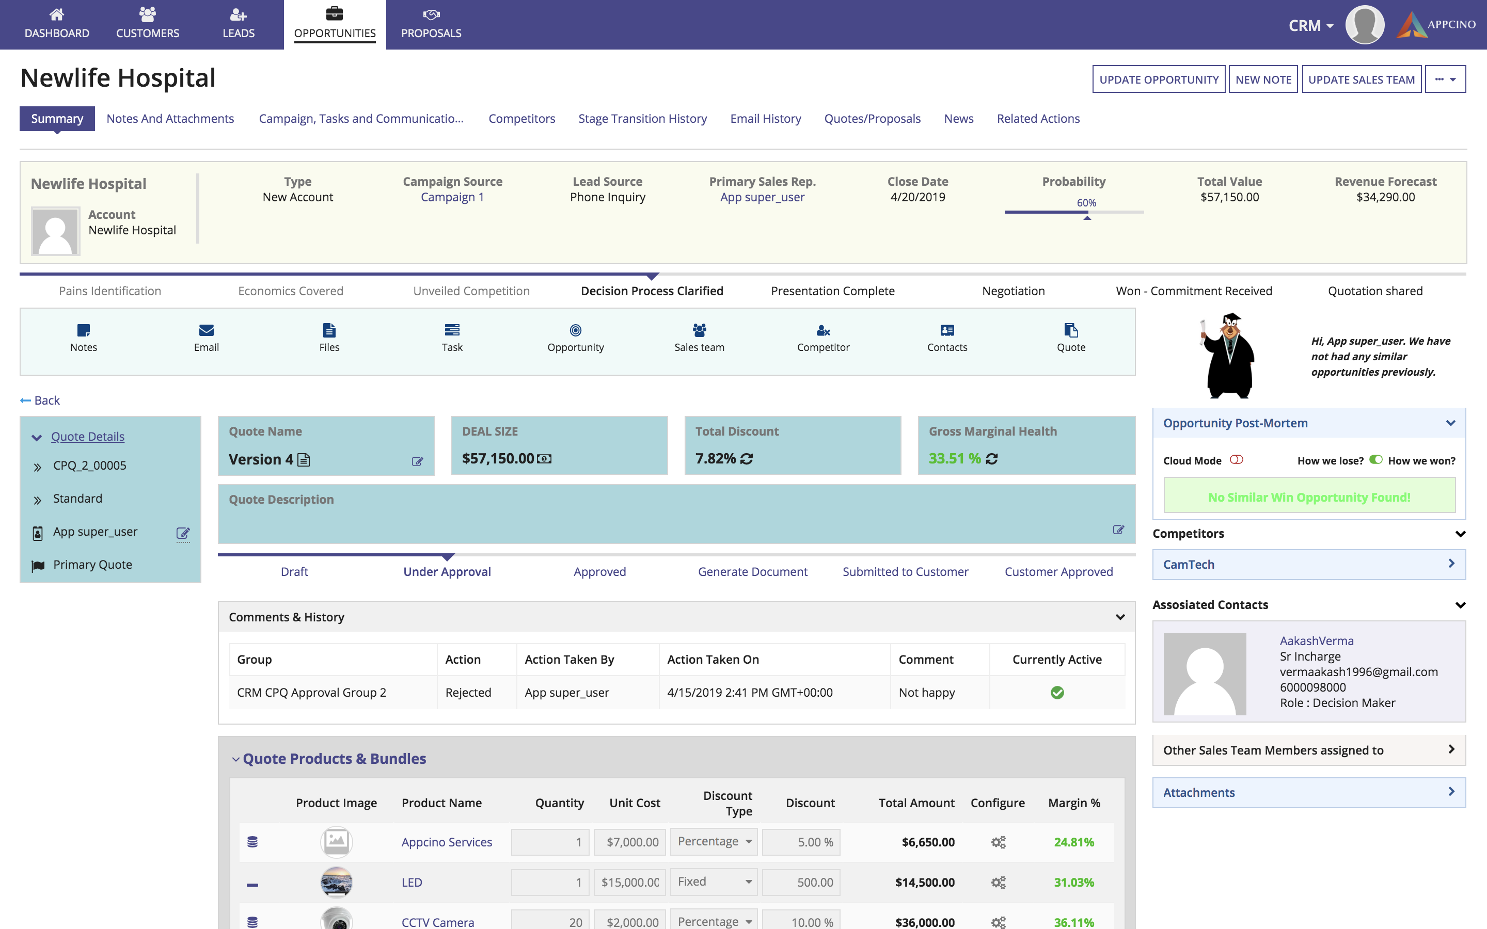1487x929 pixels.
Task: Click the edit icon beside Version 4
Action: pos(417,461)
